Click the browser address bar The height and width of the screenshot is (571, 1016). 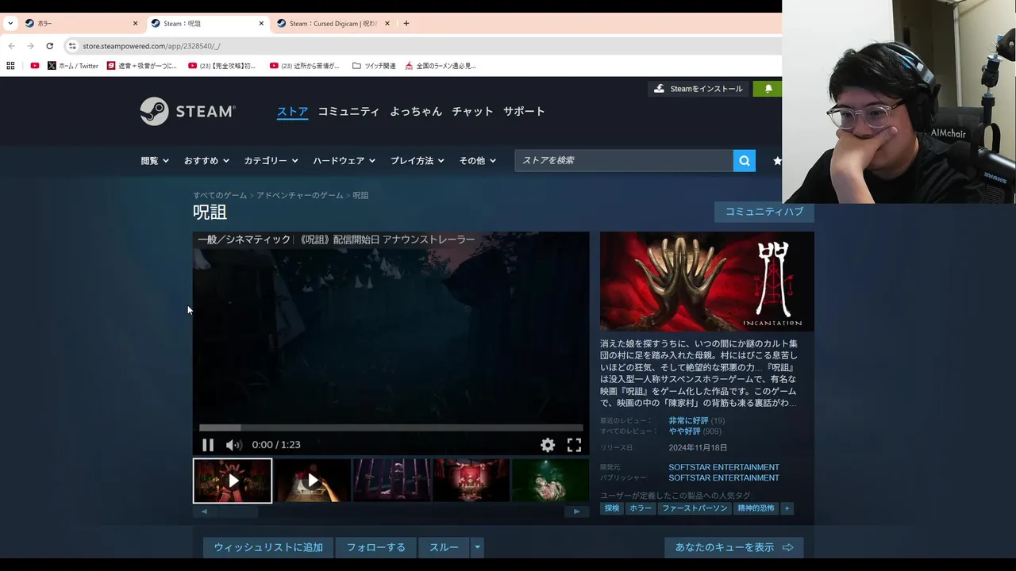tap(421, 46)
